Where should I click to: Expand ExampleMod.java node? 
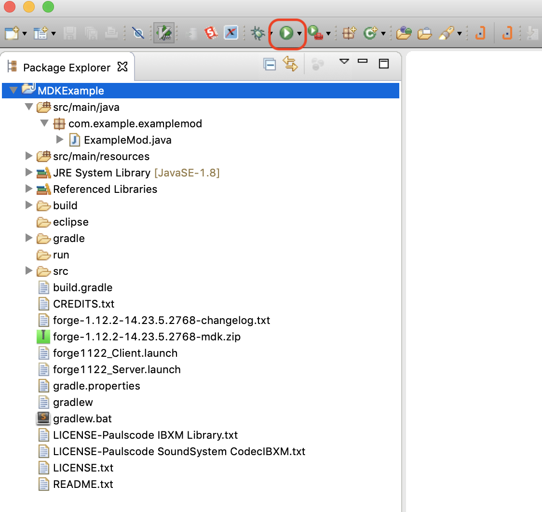(x=60, y=140)
